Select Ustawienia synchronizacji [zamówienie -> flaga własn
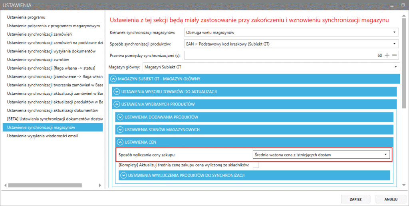 [55, 76]
